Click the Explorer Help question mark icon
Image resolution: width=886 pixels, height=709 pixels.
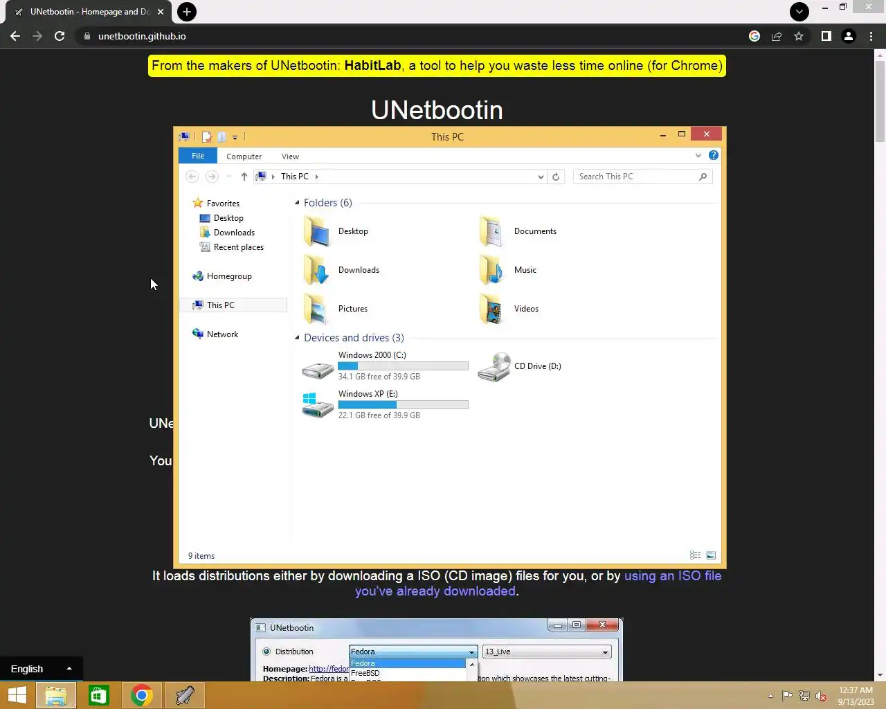pos(714,156)
